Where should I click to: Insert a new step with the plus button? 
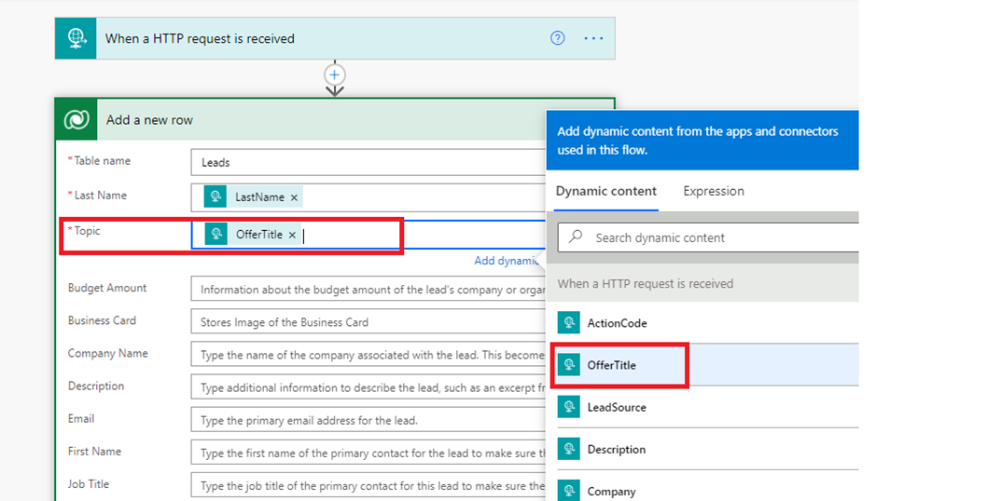tap(335, 74)
